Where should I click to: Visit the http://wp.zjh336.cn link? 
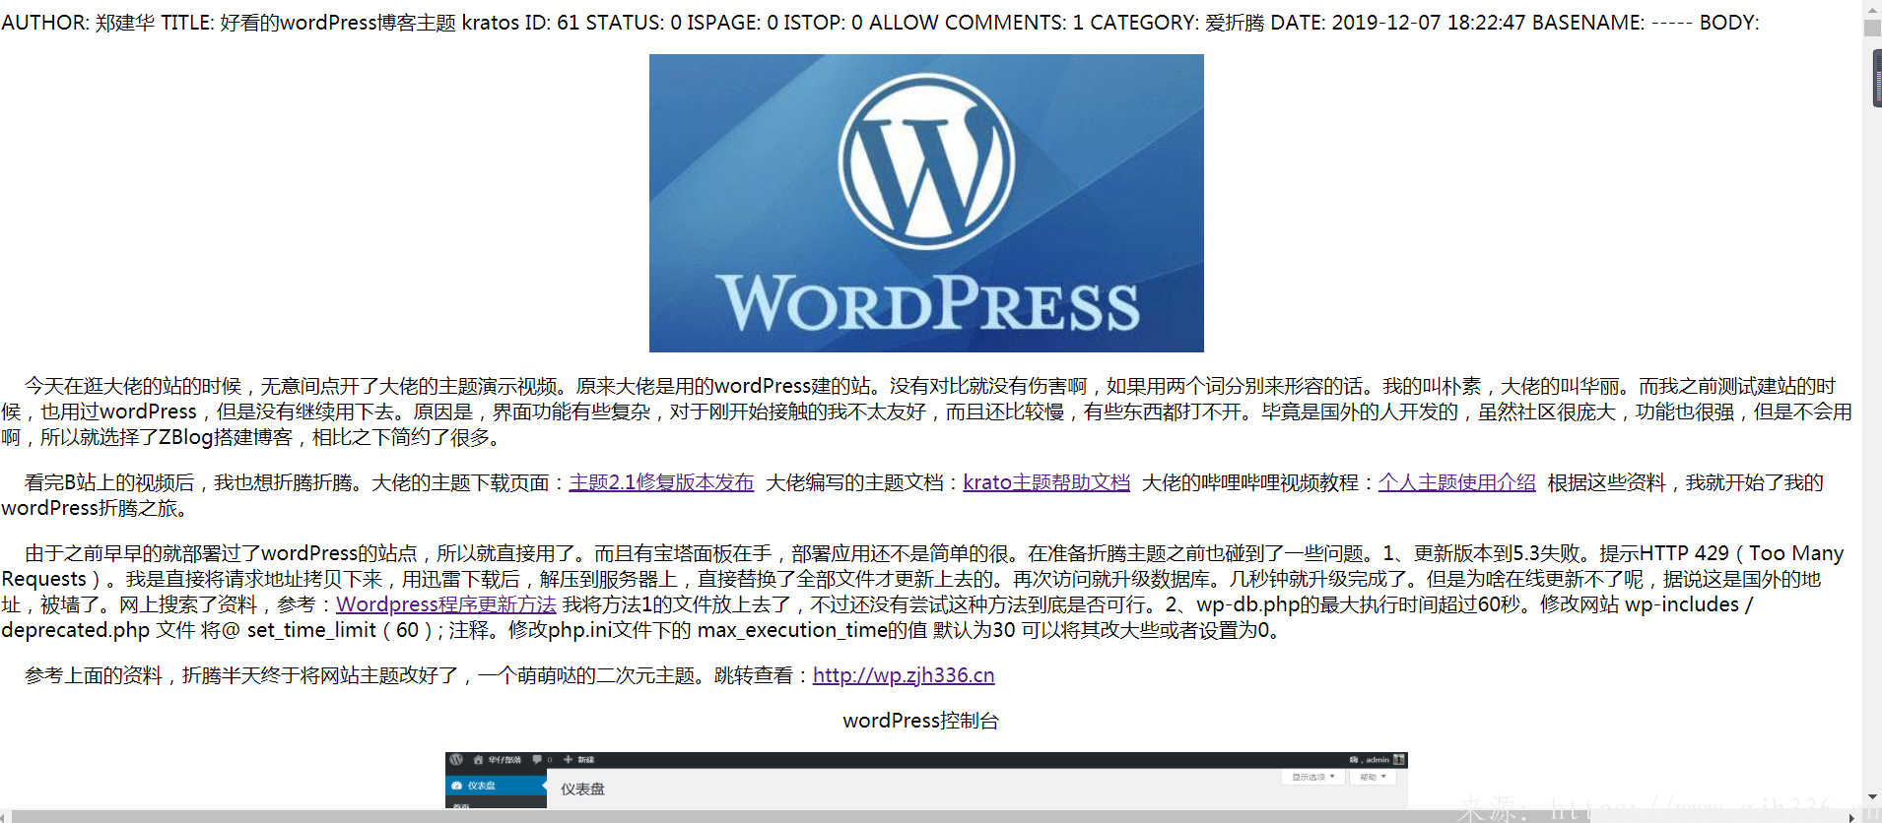904,675
